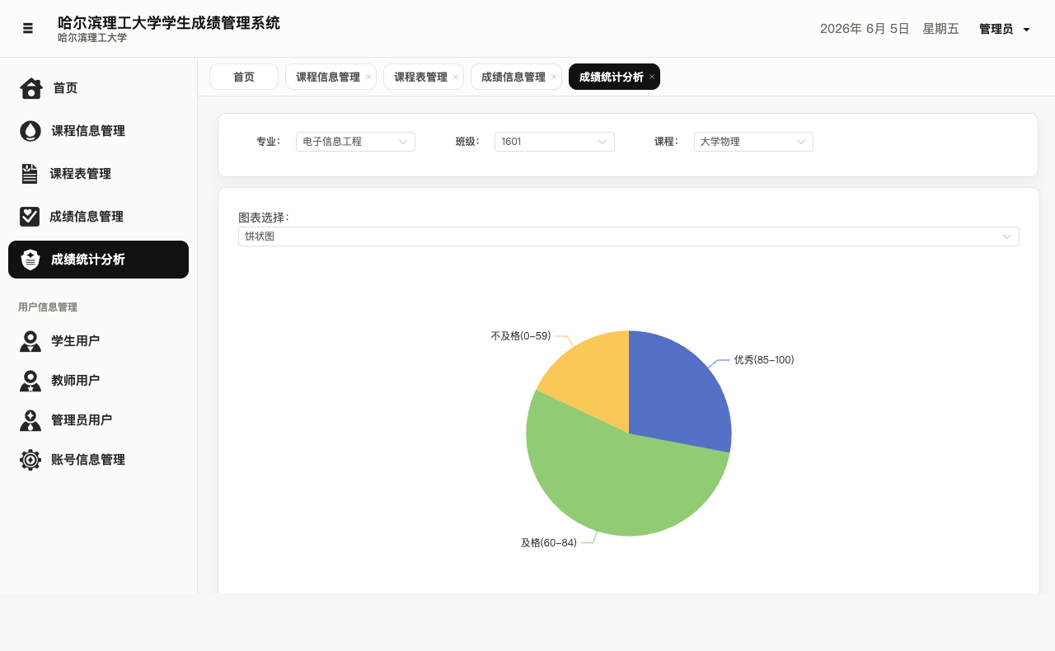1055x651 pixels.
Task: Click the shield icon beside 成绩统计分析
Action: pos(30,260)
